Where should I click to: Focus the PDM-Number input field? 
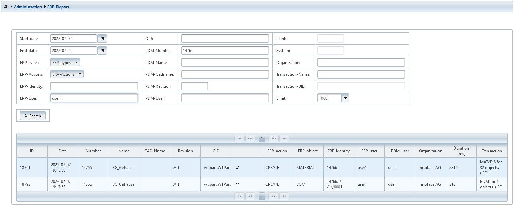coord(225,51)
